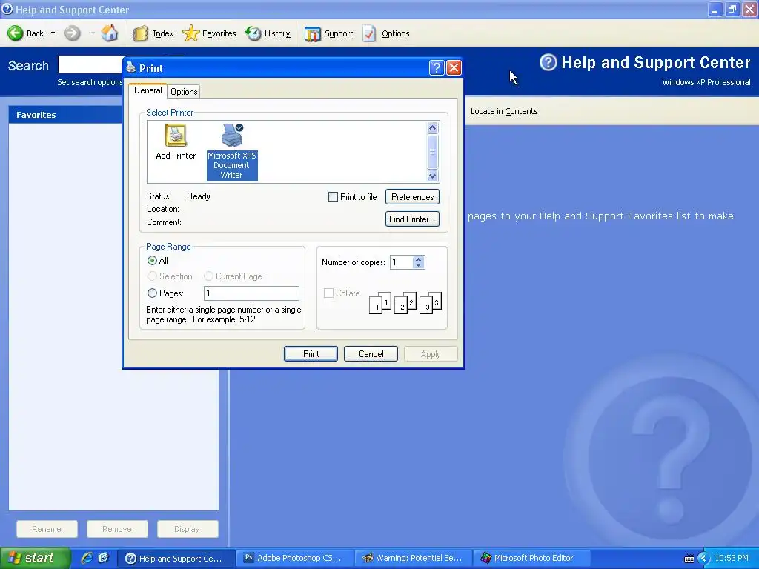
Task: Switch to the General tab
Action: click(148, 90)
